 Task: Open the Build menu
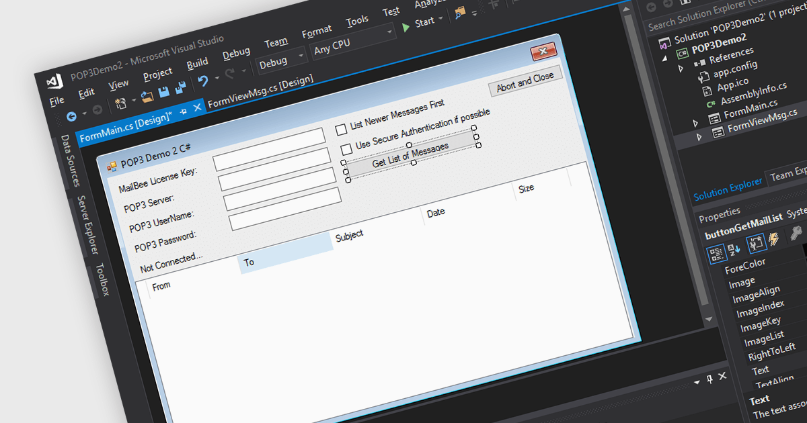point(197,64)
